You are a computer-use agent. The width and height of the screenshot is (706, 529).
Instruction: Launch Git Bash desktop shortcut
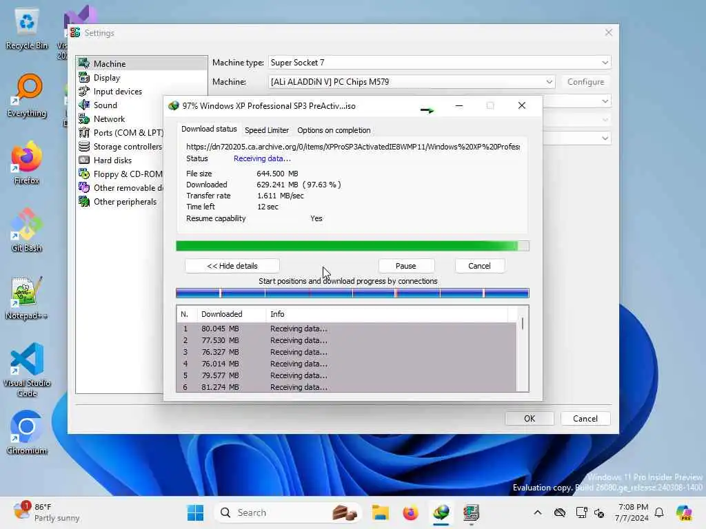27,230
